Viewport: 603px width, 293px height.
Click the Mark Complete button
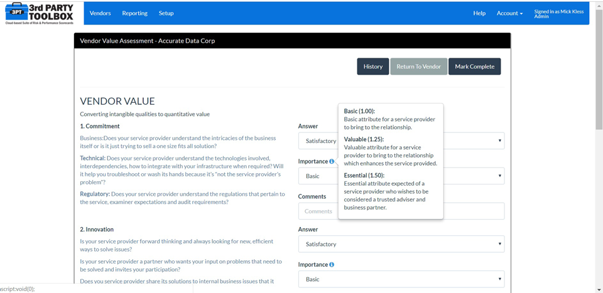[475, 67]
